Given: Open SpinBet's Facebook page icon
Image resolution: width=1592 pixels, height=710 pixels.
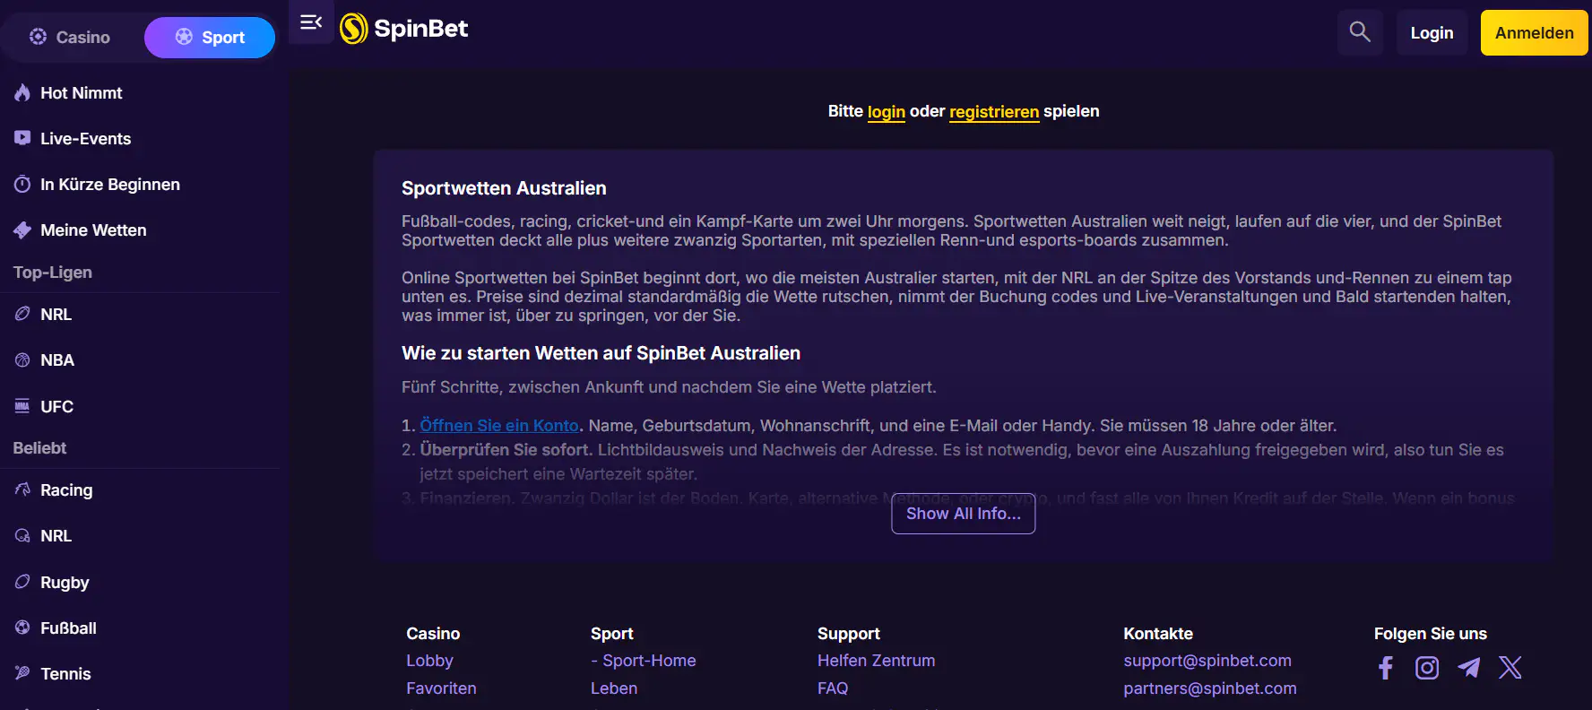Looking at the screenshot, I should coord(1385,668).
